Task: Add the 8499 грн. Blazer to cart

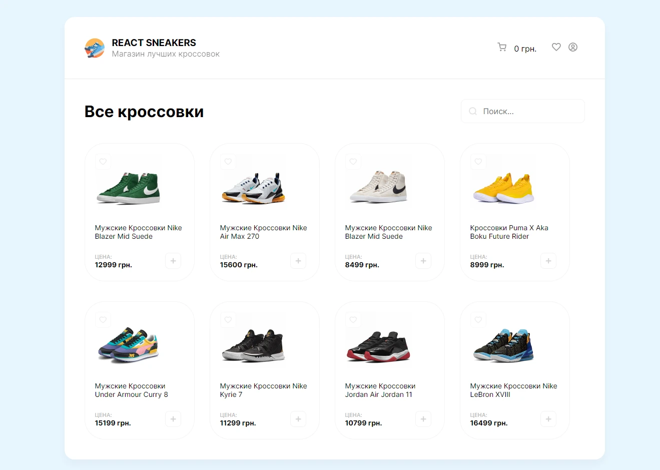Action: point(423,261)
